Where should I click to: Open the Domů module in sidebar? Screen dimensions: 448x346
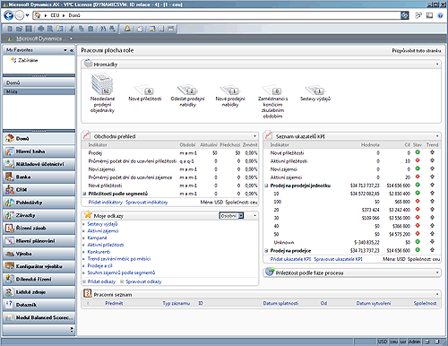click(39, 139)
